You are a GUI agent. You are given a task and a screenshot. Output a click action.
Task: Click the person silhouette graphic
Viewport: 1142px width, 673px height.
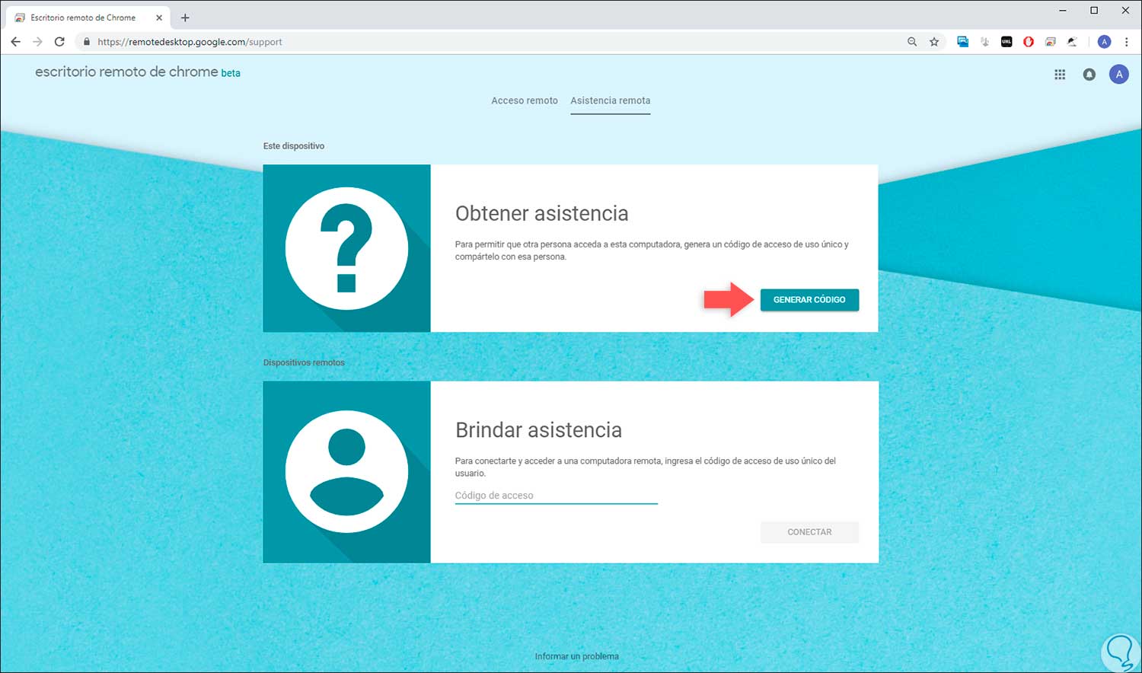346,472
